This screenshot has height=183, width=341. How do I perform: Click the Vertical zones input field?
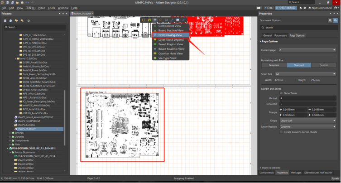(309, 98)
